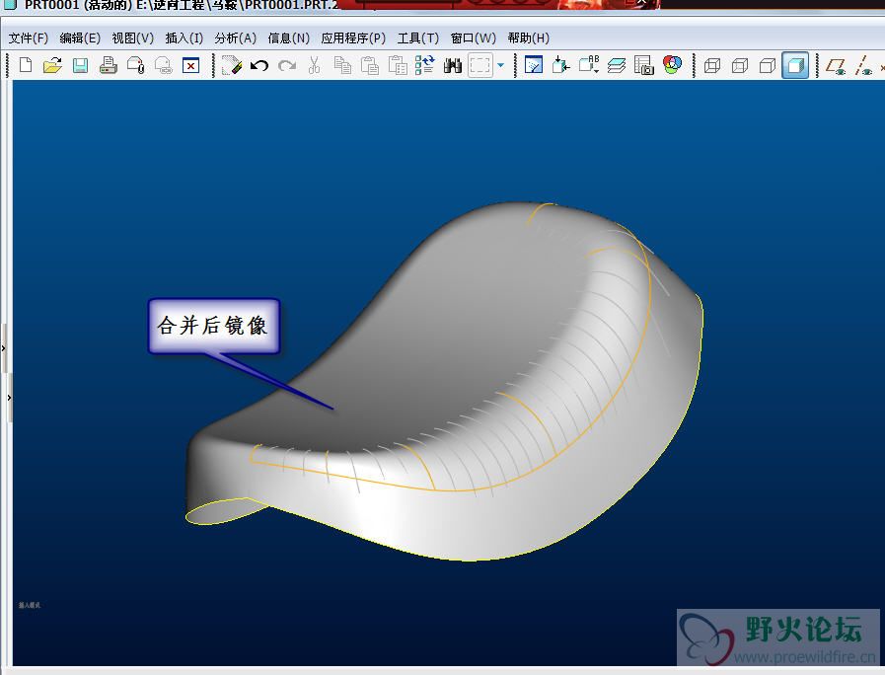Open the saved view list AB icon
The image size is (885, 675).
pos(589,65)
